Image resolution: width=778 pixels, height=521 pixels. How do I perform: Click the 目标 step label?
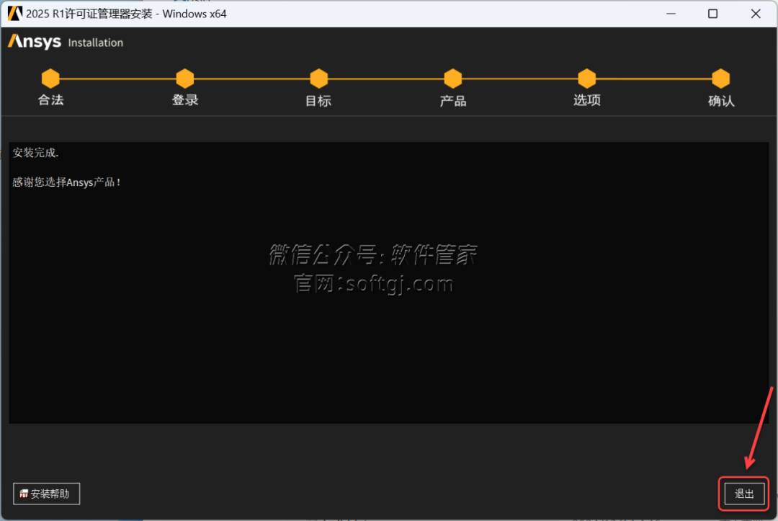318,101
